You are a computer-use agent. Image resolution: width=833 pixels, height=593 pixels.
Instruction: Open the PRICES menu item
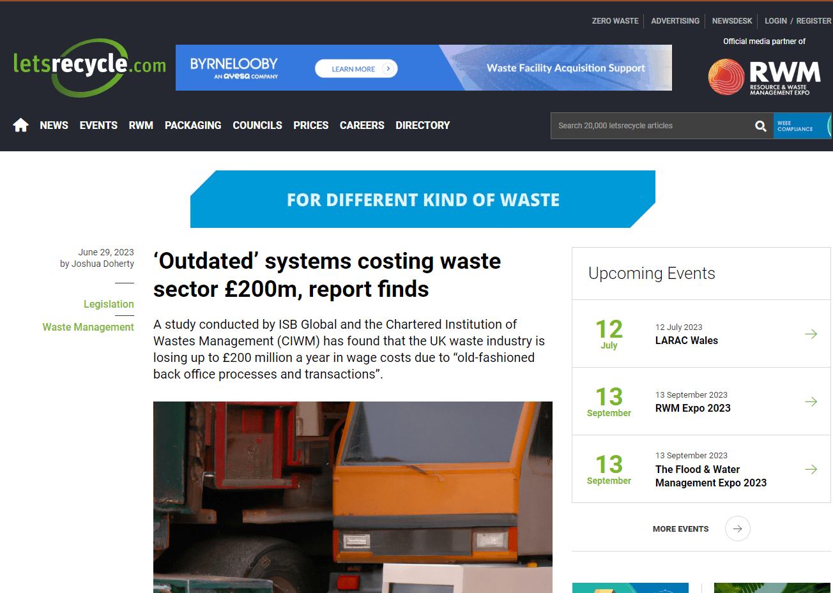coord(311,125)
